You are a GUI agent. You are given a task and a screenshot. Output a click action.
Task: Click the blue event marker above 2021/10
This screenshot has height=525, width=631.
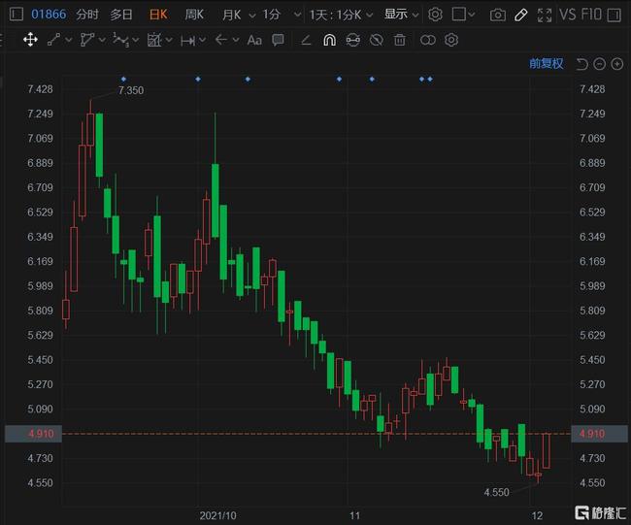click(x=198, y=79)
